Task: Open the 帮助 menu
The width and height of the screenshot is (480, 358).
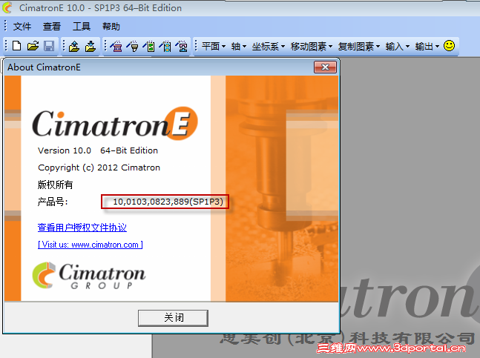Action: click(111, 27)
